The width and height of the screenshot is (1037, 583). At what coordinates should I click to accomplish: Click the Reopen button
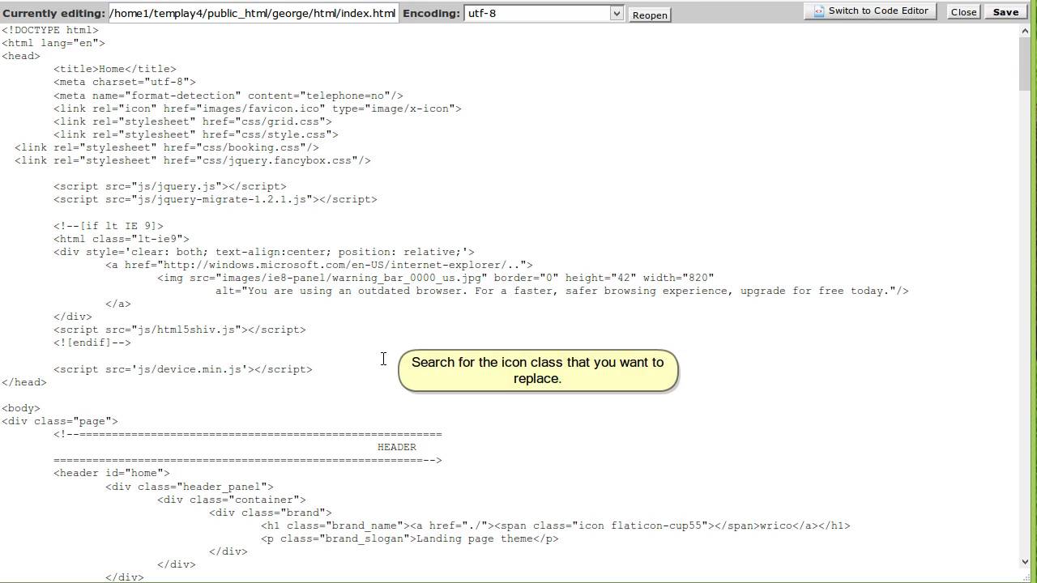[x=650, y=15]
